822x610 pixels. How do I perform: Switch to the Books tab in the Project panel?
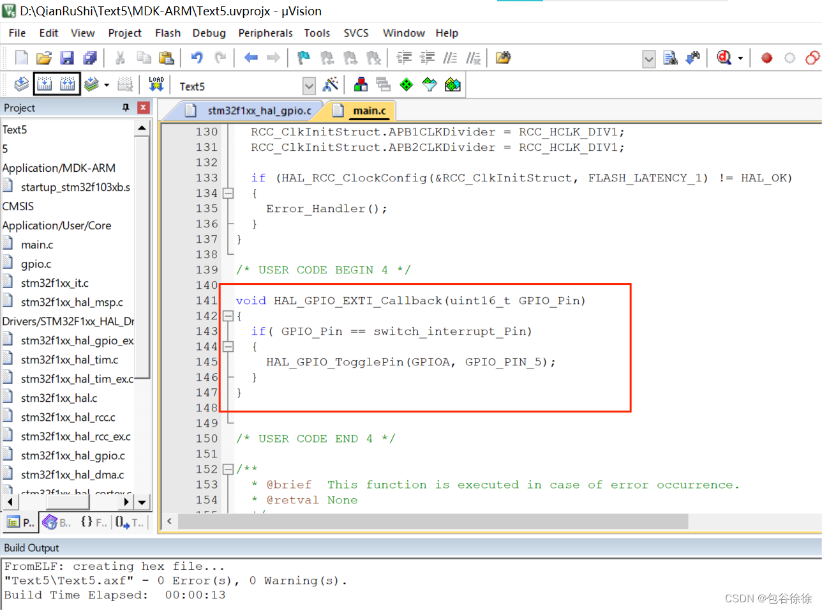[x=57, y=522]
